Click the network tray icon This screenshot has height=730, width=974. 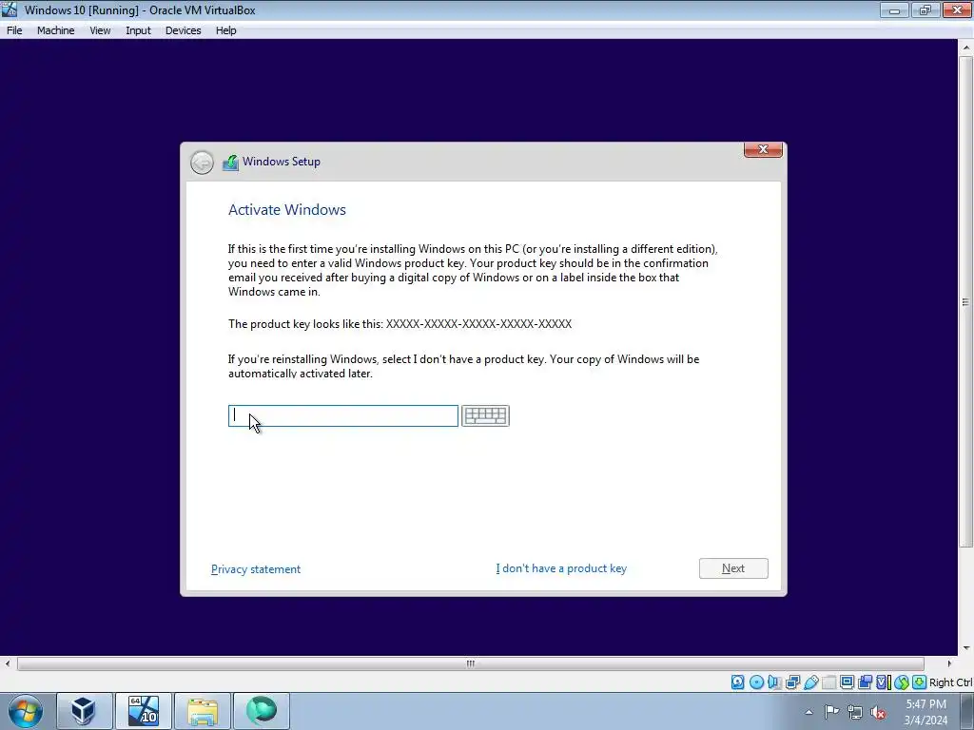pyautogui.click(x=855, y=711)
